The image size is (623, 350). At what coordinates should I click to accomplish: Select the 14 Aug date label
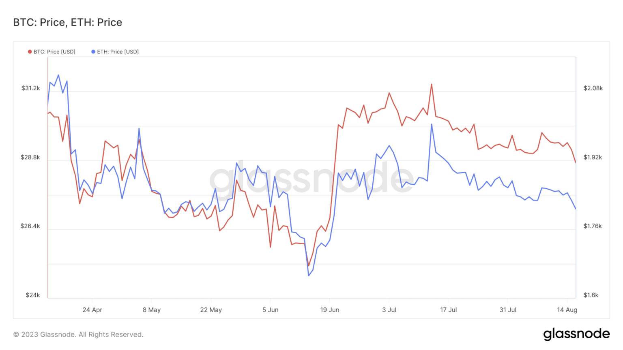[x=567, y=310]
